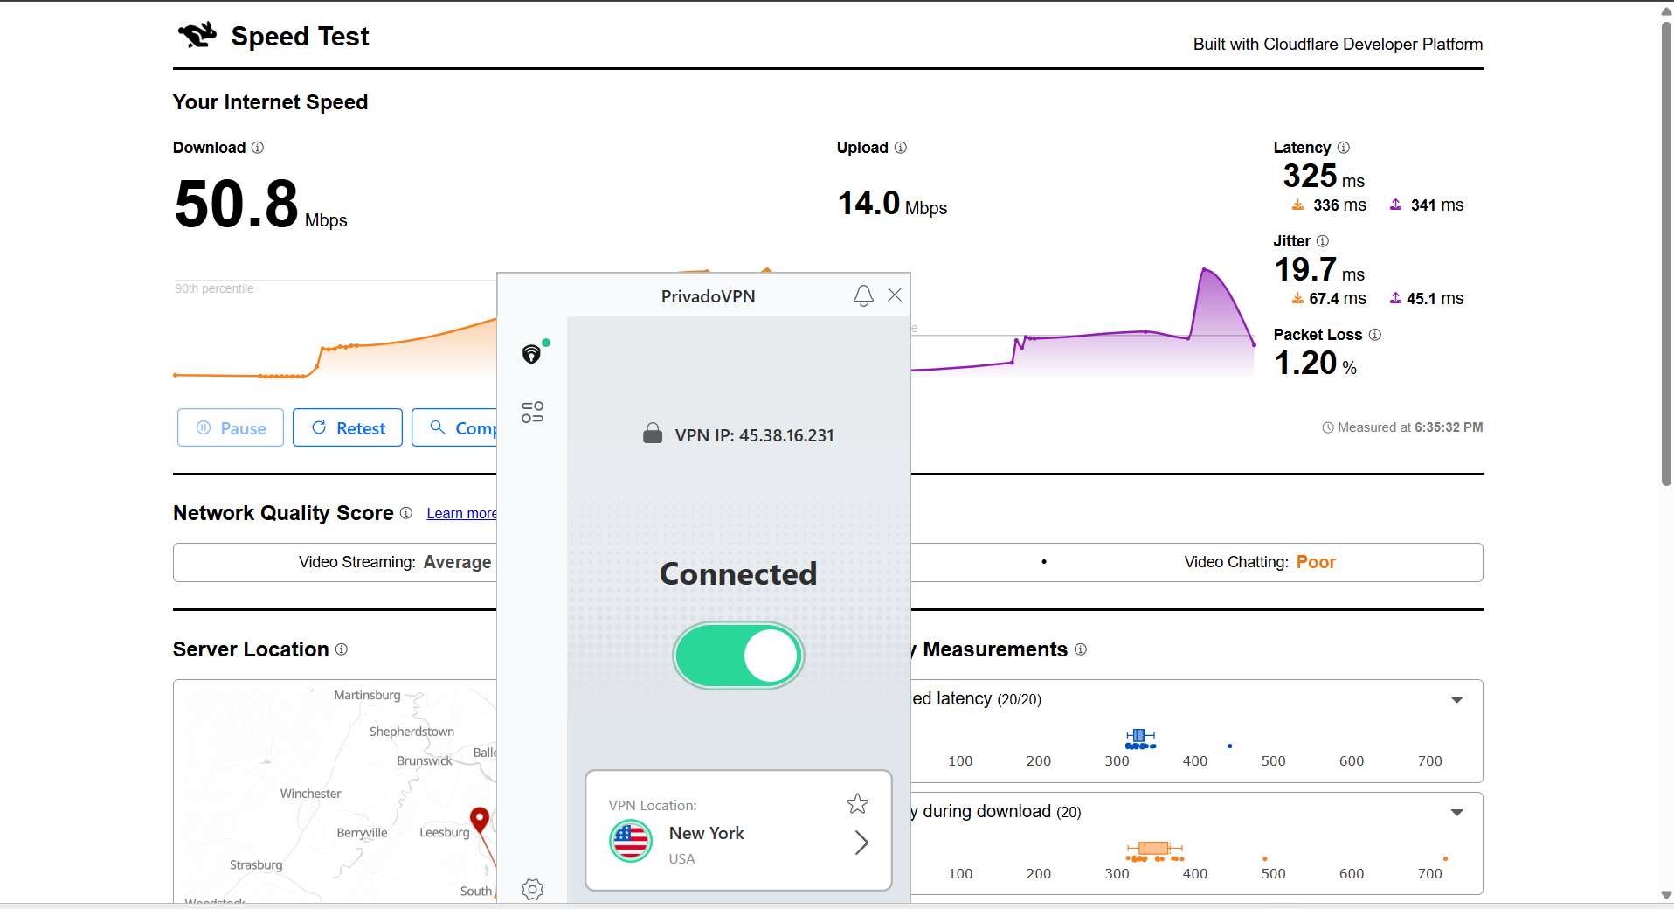This screenshot has width=1674, height=909.
Task: Click the USA flag icon
Action: click(631, 842)
